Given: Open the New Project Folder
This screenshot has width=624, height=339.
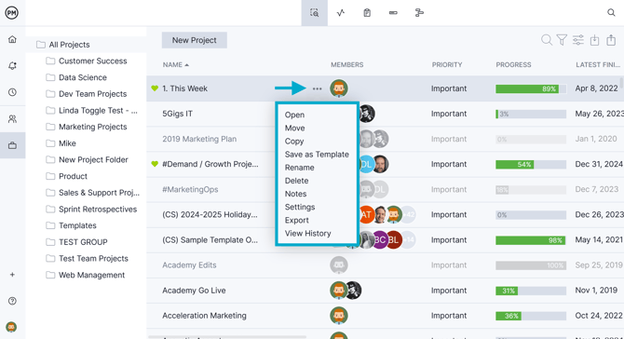Looking at the screenshot, I should 87,159.
